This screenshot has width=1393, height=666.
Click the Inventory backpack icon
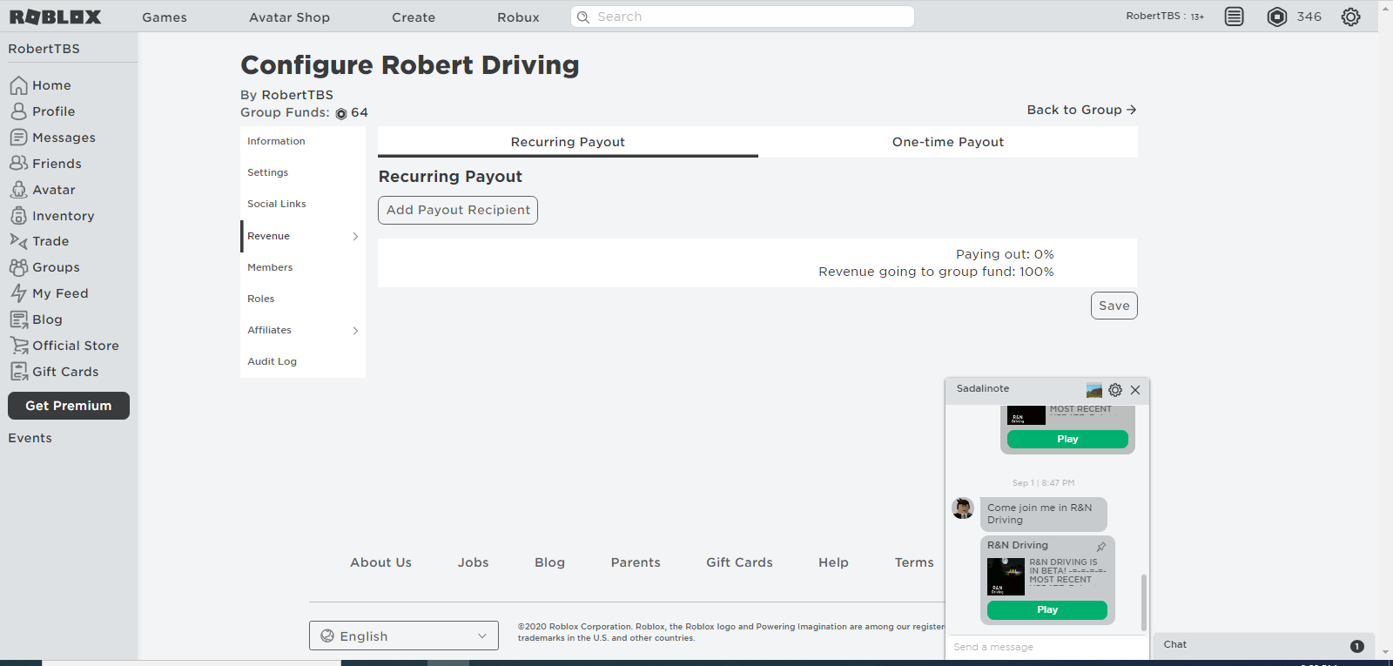[18, 216]
